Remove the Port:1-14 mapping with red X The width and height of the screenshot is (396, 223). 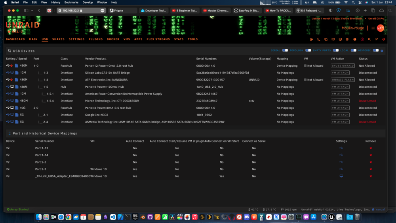pos(371,155)
